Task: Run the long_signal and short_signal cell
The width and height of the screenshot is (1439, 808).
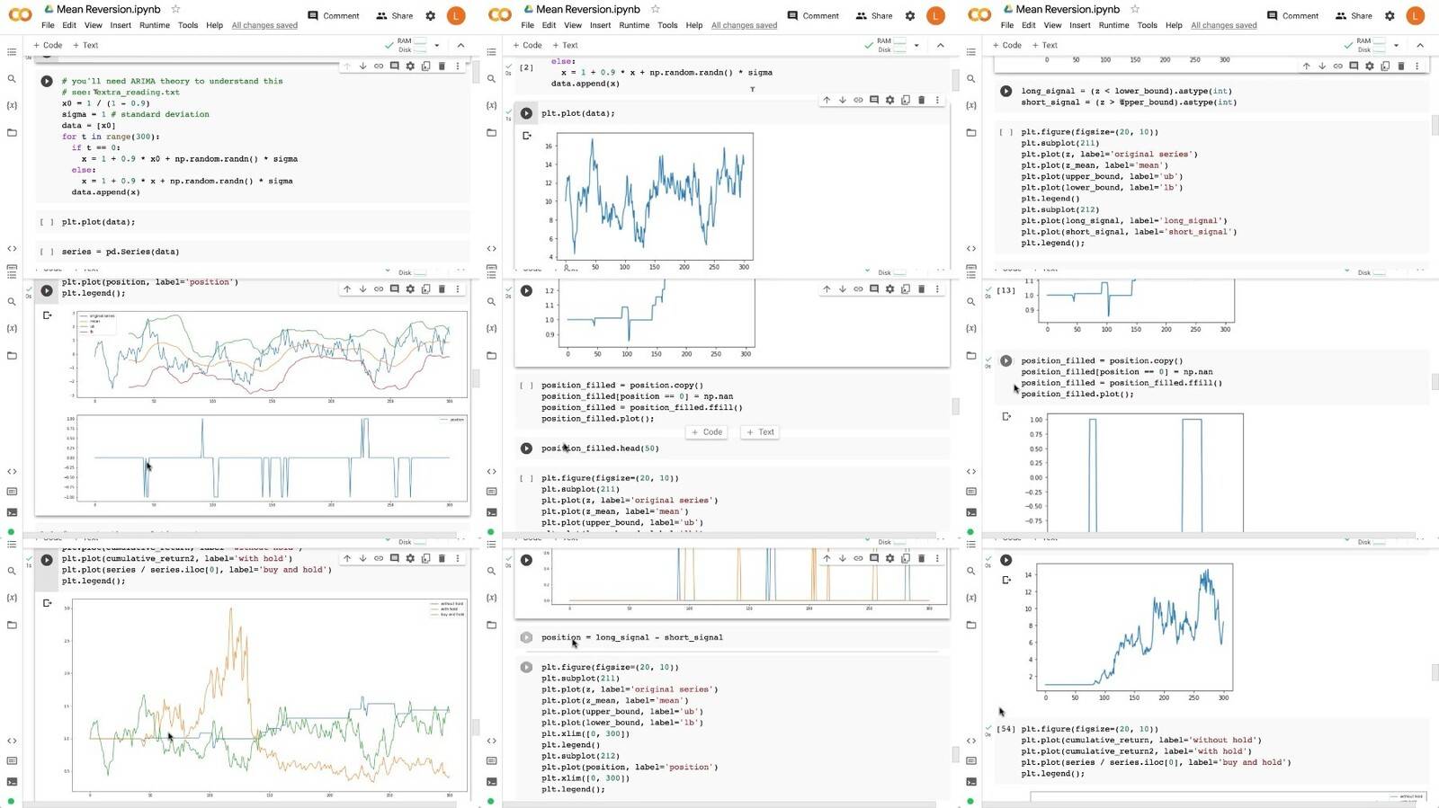Action: [x=1006, y=91]
